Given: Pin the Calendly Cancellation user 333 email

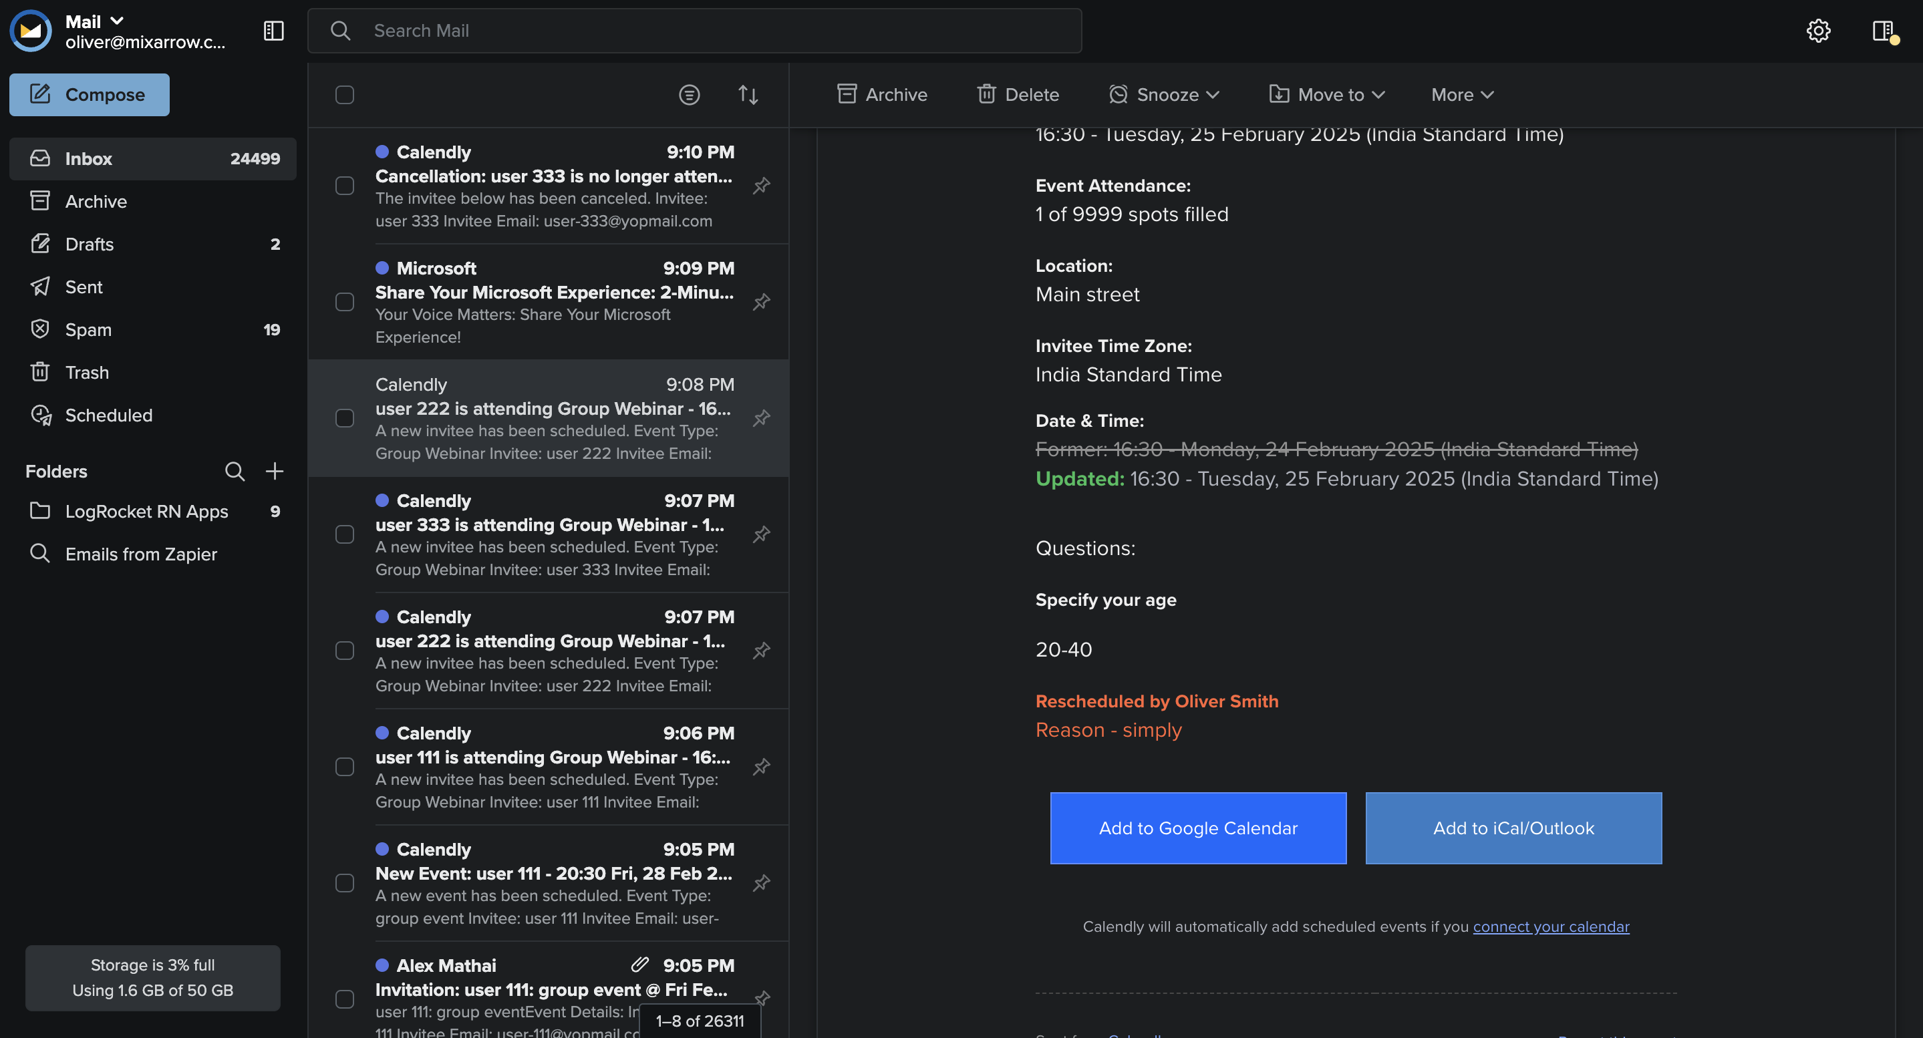Looking at the screenshot, I should pos(762,186).
